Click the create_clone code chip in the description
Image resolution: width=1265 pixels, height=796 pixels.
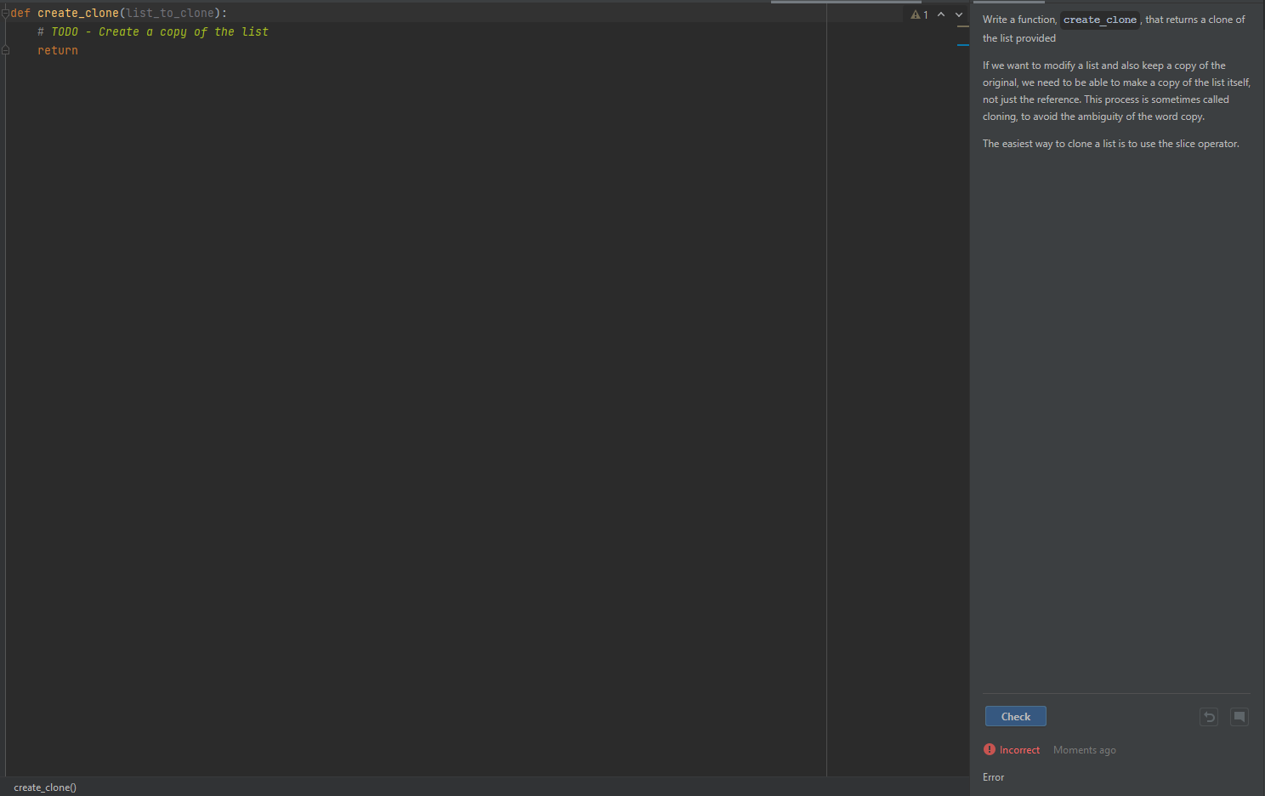click(1099, 20)
